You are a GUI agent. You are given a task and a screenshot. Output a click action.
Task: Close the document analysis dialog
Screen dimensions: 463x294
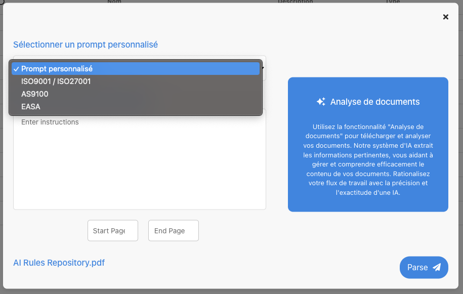tap(446, 17)
